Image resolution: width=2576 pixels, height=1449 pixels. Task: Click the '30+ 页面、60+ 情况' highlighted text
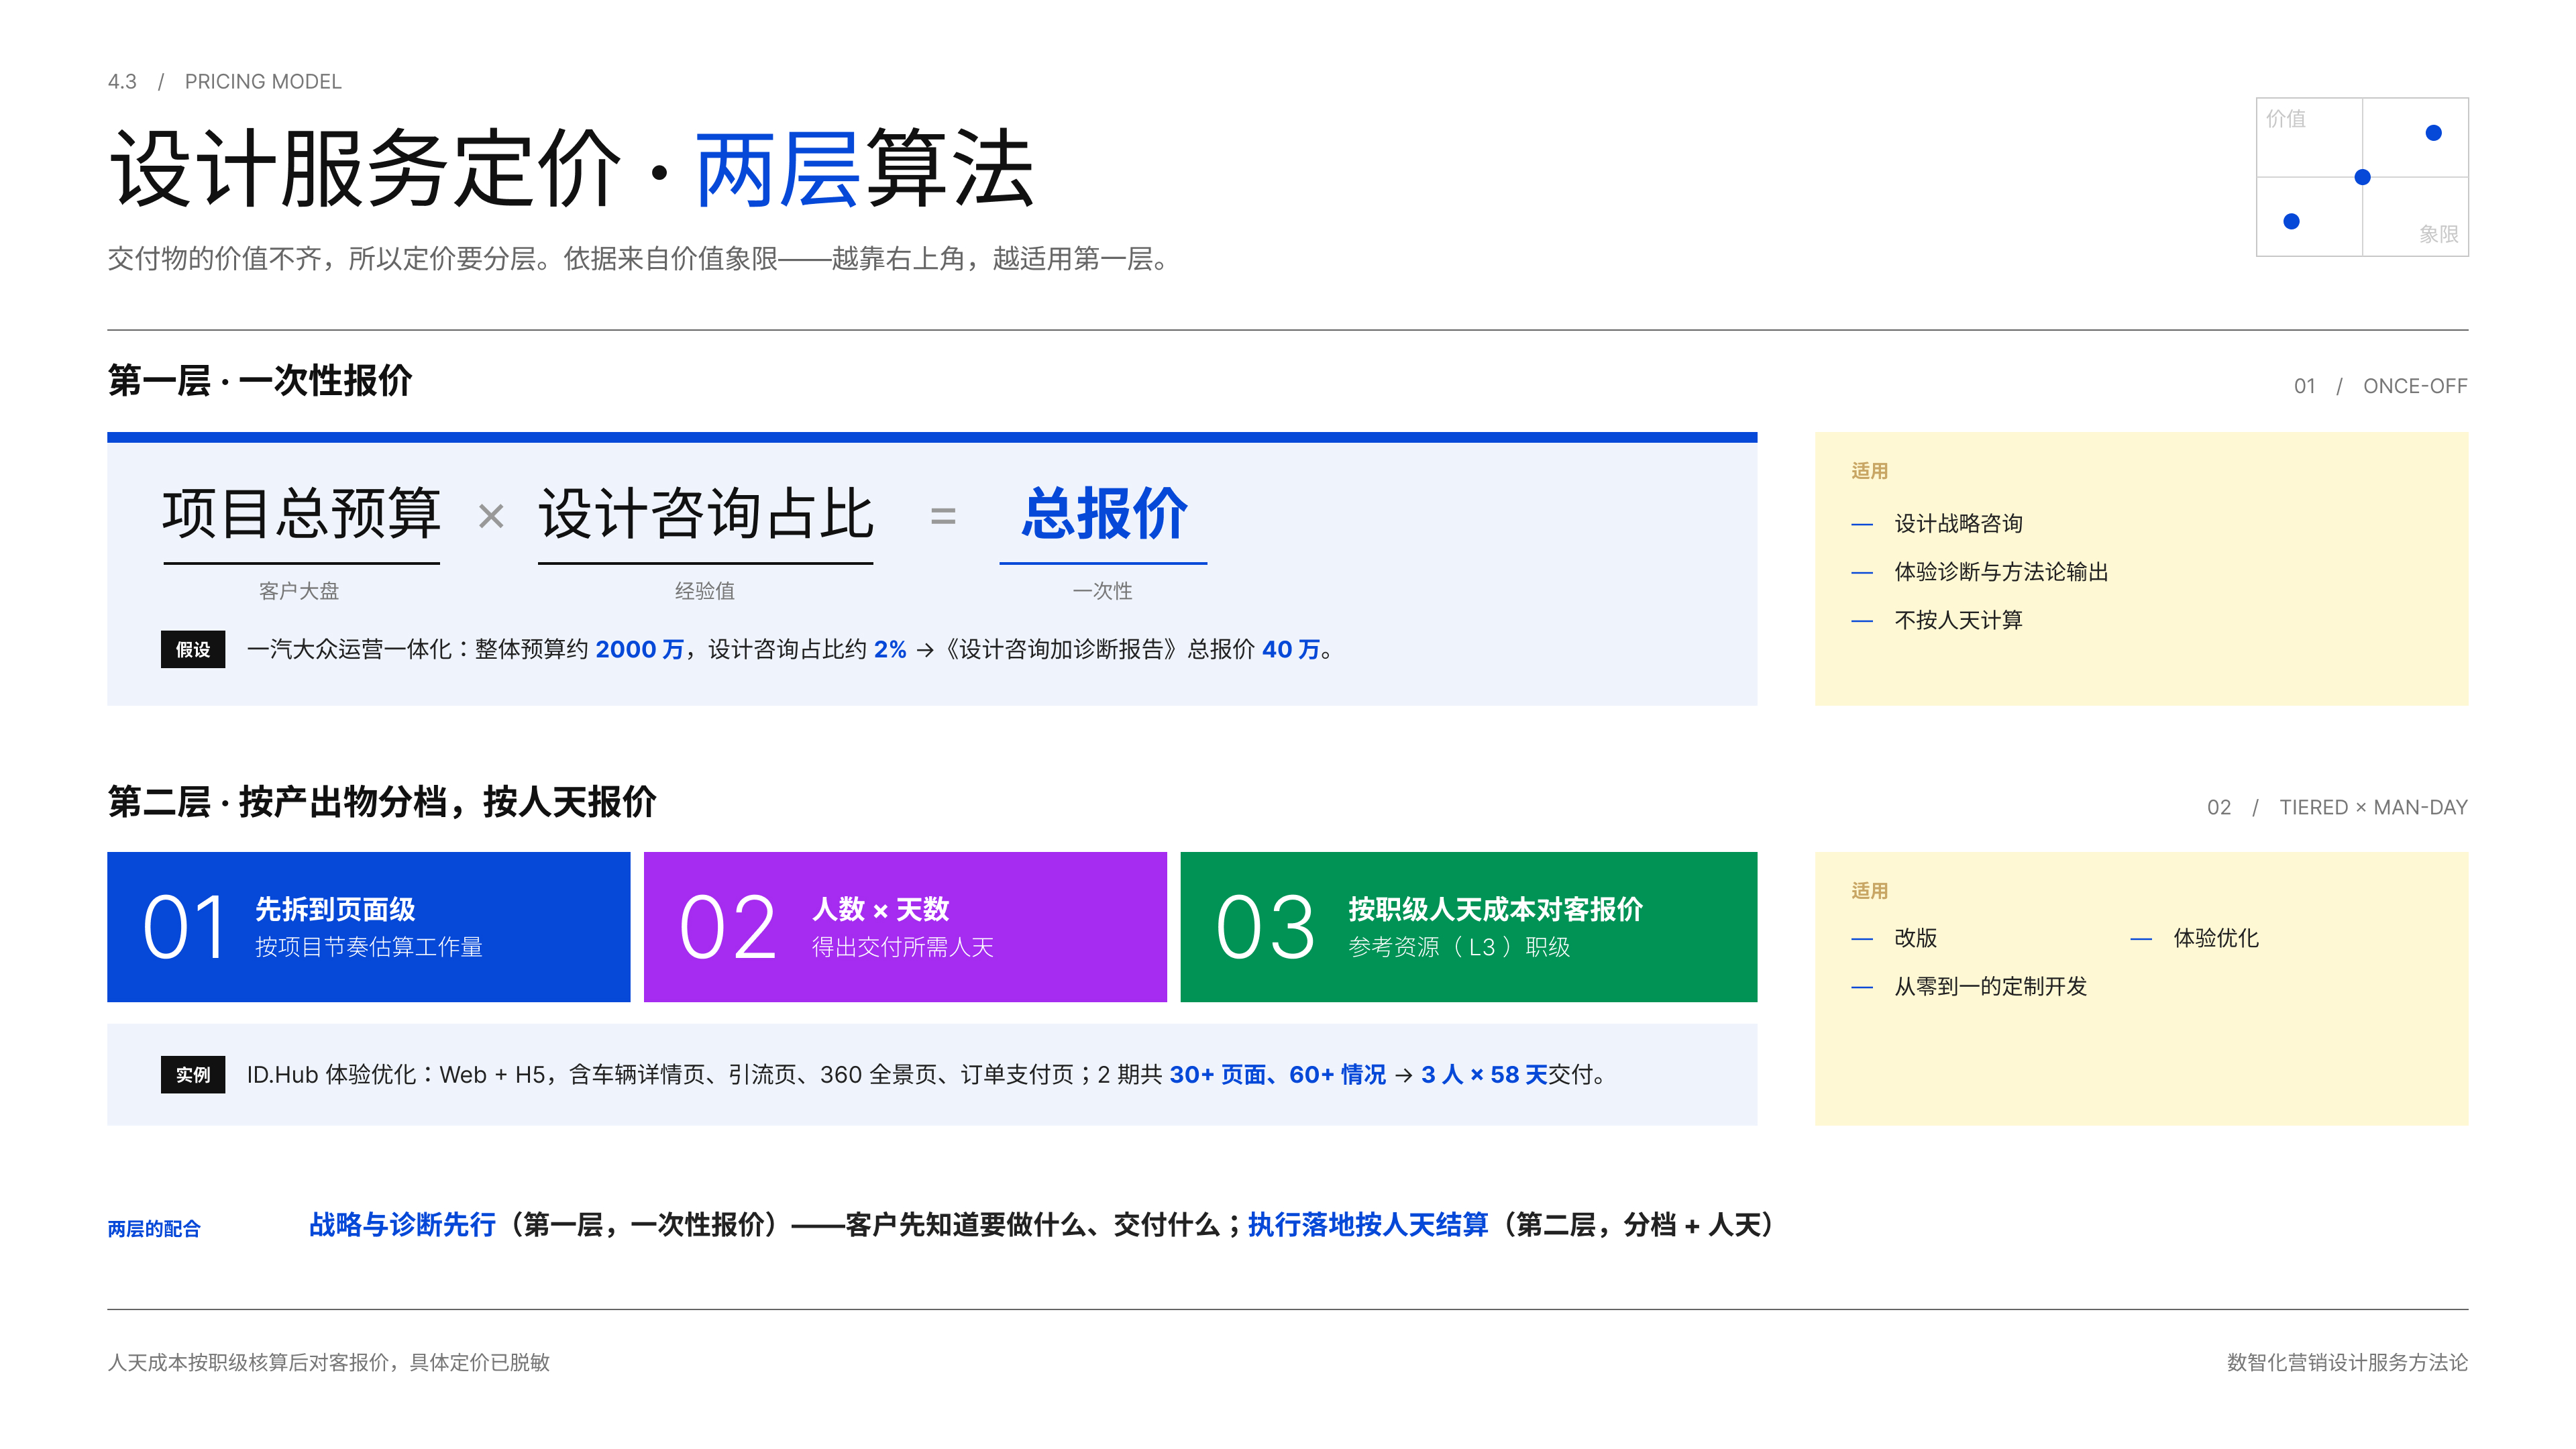(1278, 1075)
